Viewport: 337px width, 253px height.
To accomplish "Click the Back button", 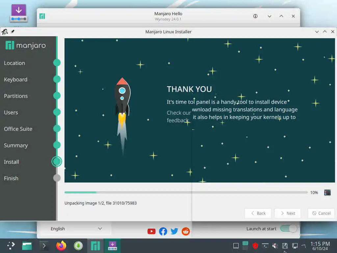I will coord(258,213).
